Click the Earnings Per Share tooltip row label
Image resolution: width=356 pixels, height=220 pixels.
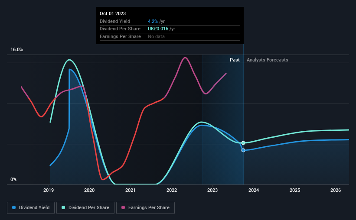[120, 36]
